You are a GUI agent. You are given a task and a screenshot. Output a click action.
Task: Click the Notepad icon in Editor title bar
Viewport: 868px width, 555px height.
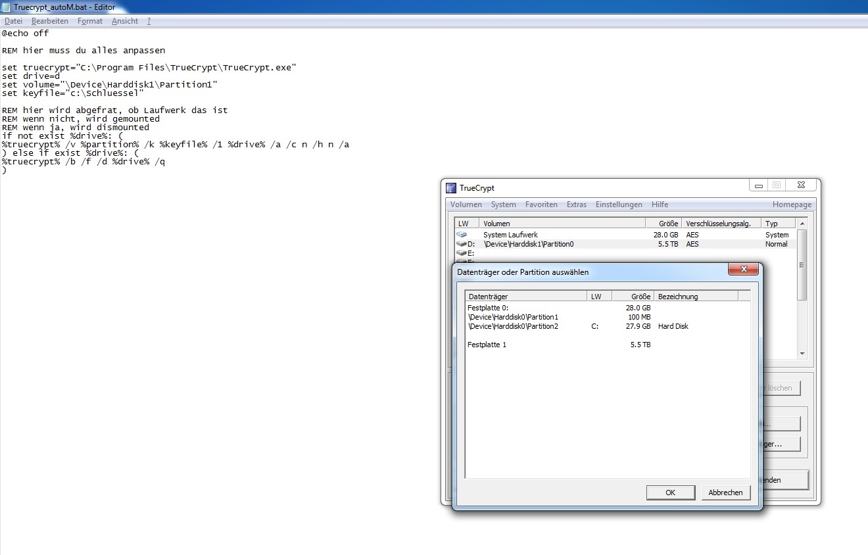[x=7, y=7]
